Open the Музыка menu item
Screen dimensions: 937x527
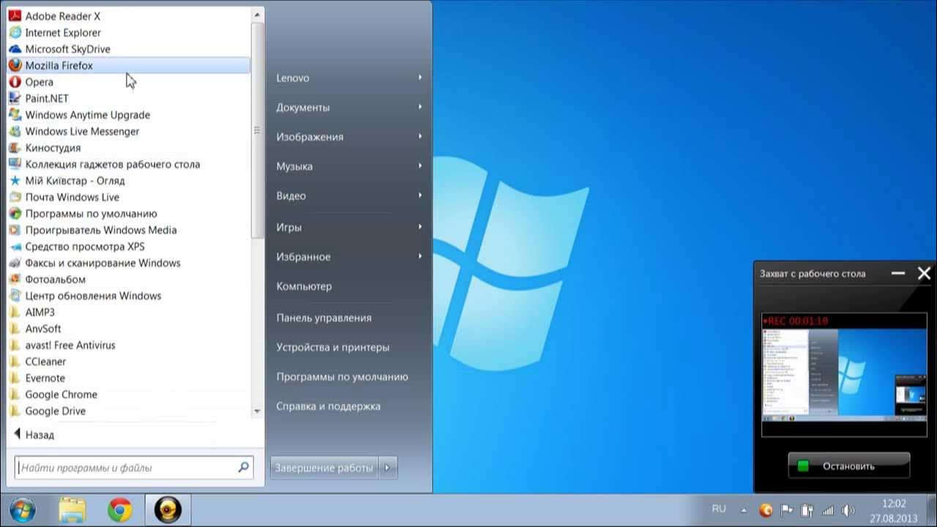tap(349, 166)
